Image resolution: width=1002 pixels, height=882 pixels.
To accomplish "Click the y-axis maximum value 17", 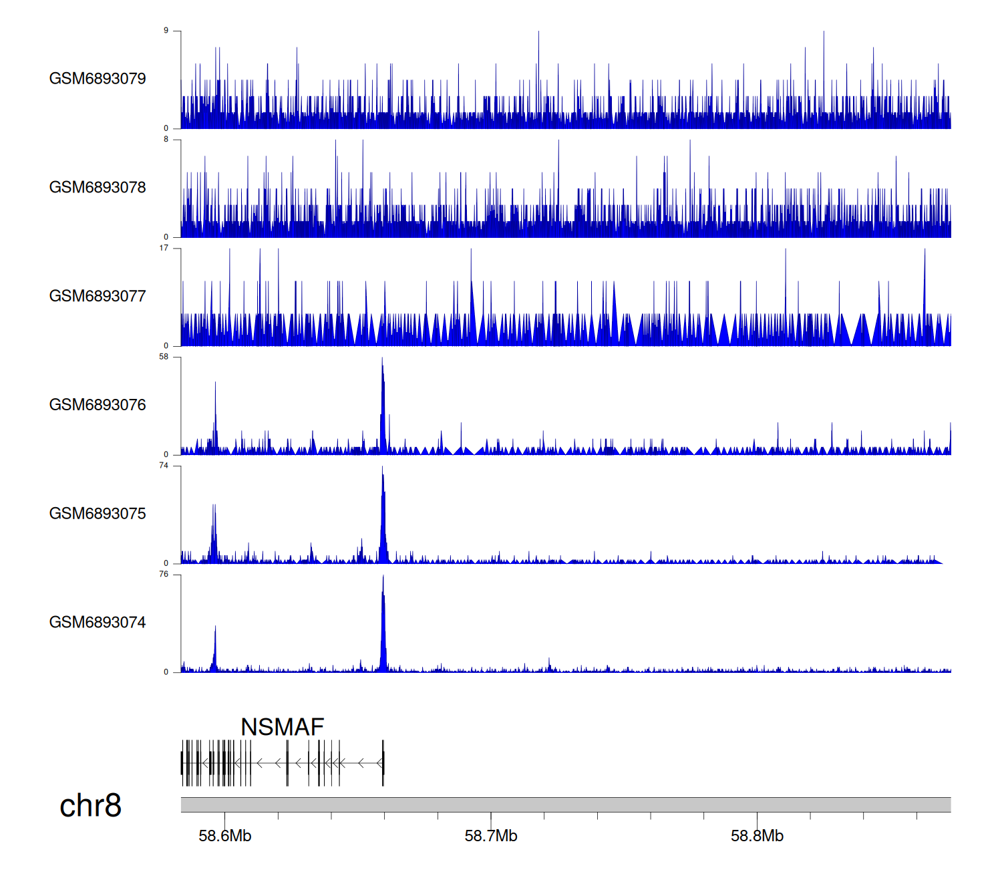I will (x=164, y=248).
